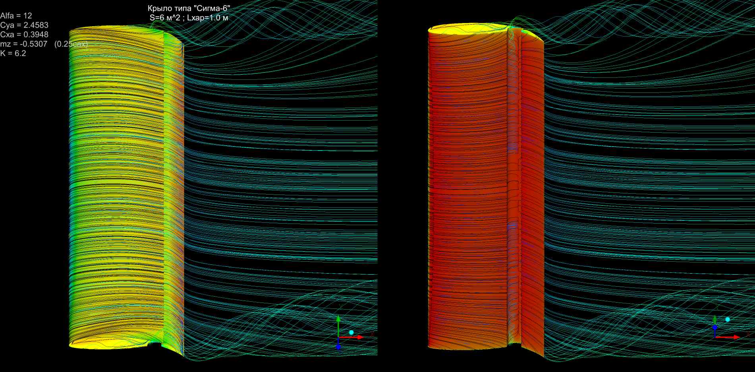
Task: Click the "Cya = 2.4583" lift coefficient text
Action: tap(24, 25)
